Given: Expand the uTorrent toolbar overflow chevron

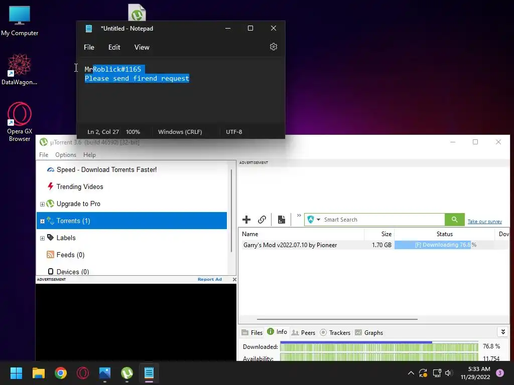Looking at the screenshot, I should tap(299, 216).
